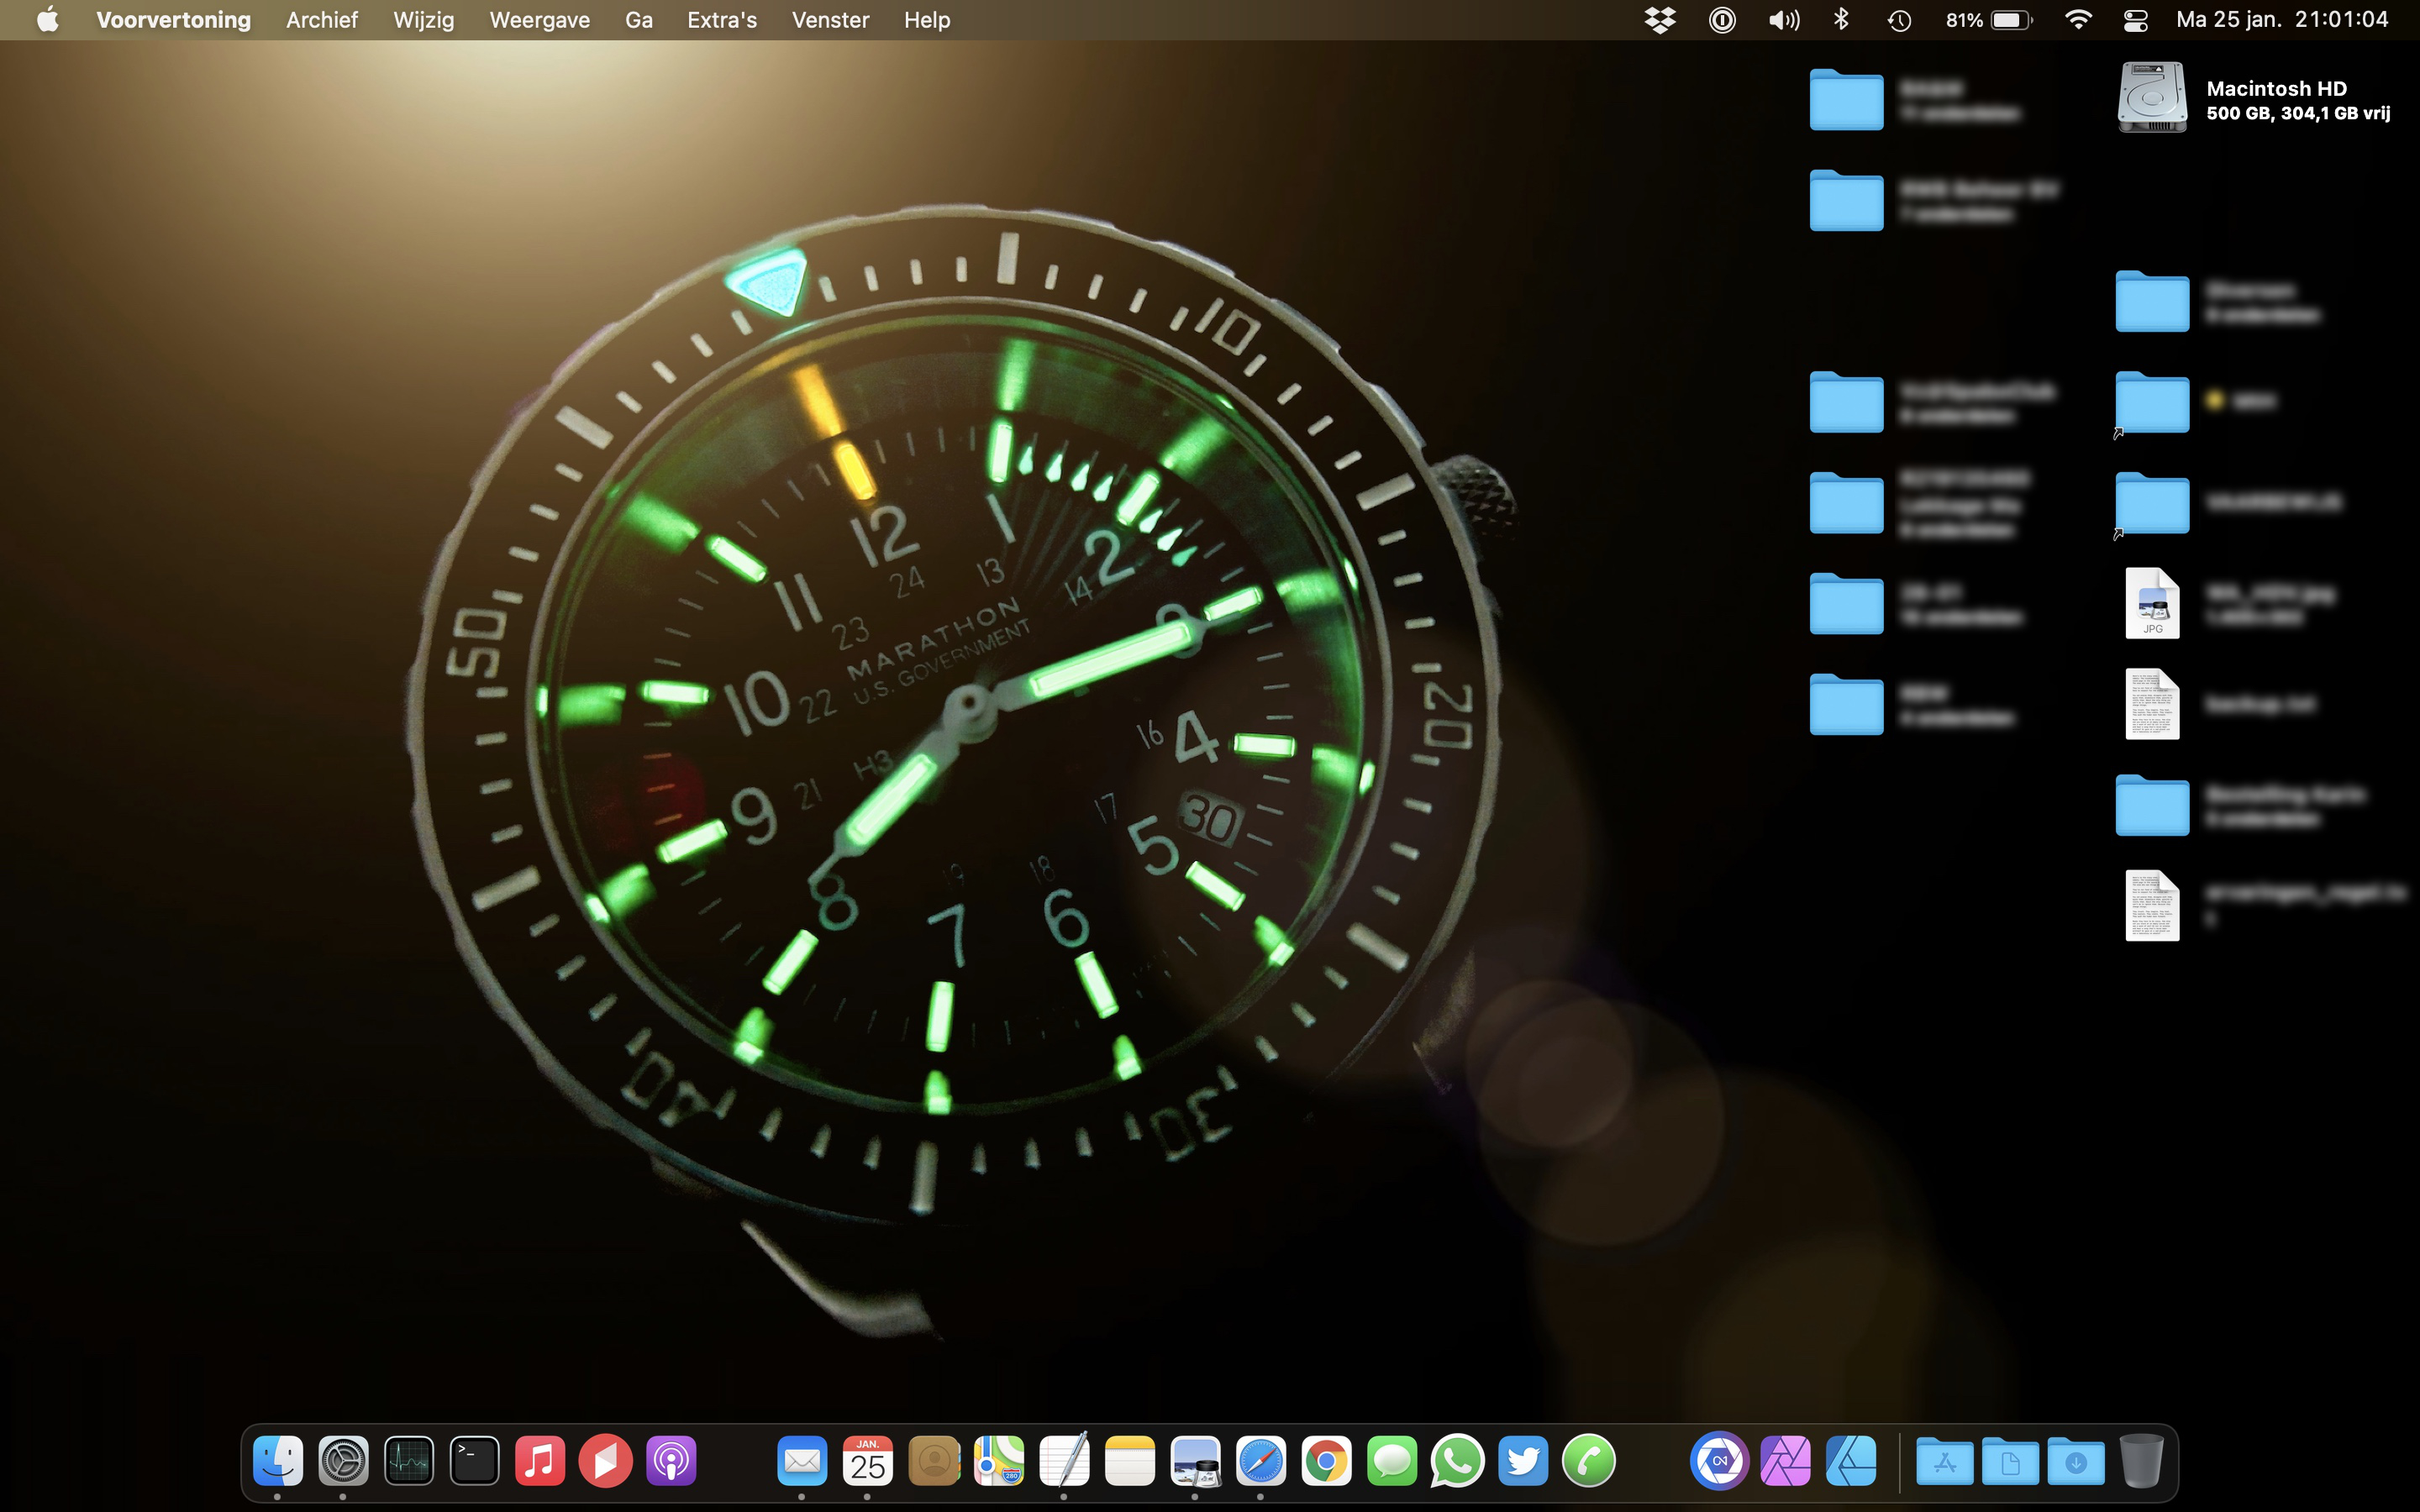Screen dimensions: 2420x1512
Task: Open the Documents folder stack in the Dock
Action: click(2010, 1461)
